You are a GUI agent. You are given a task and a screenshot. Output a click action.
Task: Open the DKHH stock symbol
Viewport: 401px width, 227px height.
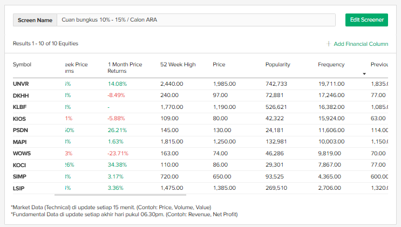click(21, 95)
